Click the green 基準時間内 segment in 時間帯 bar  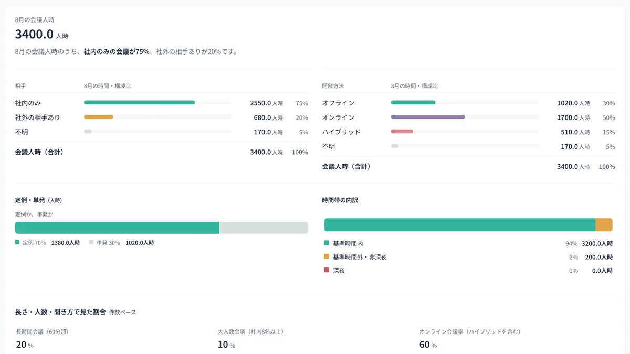click(460, 225)
